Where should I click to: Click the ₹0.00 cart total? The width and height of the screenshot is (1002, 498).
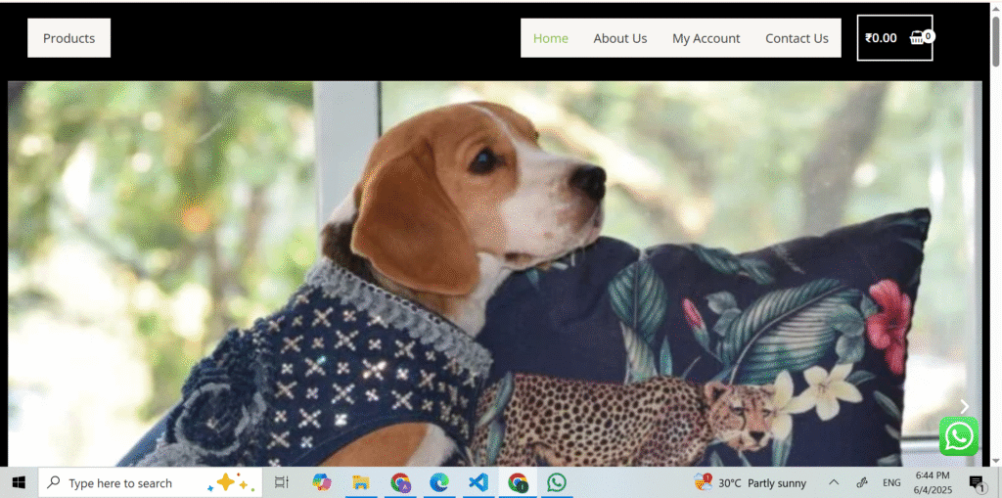tap(881, 38)
